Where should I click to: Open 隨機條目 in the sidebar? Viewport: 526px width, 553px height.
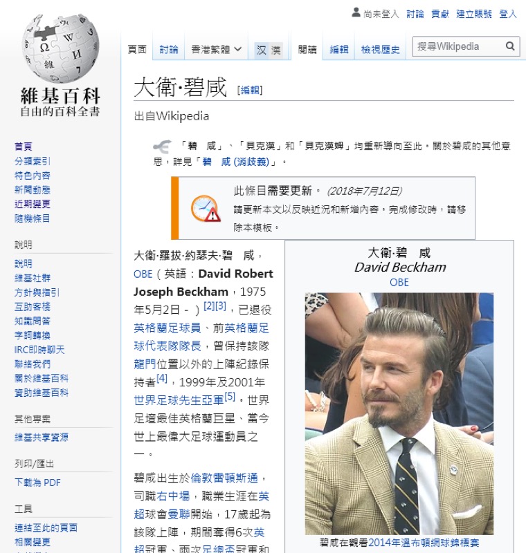[x=32, y=218]
